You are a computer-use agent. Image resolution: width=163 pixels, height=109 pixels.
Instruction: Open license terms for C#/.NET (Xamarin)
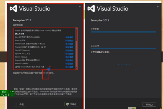tap(69, 51)
